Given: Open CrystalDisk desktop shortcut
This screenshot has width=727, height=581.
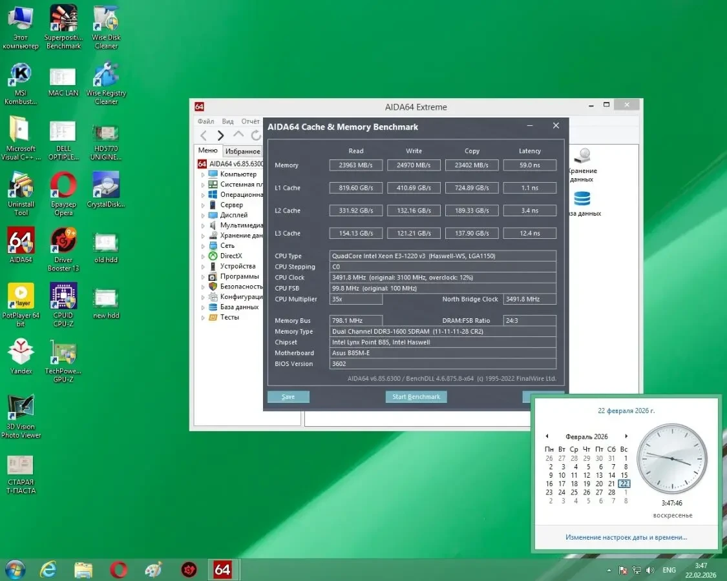Looking at the screenshot, I should [x=106, y=190].
